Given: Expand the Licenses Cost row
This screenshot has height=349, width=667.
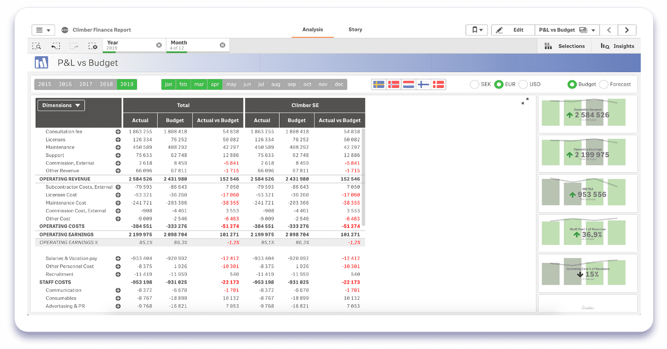Looking at the screenshot, I should pyautogui.click(x=118, y=195).
